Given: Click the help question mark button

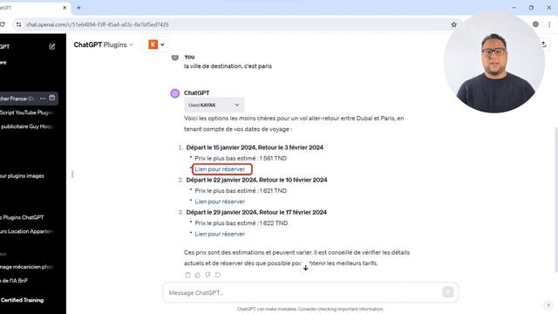Looking at the screenshot, I should coord(548,305).
